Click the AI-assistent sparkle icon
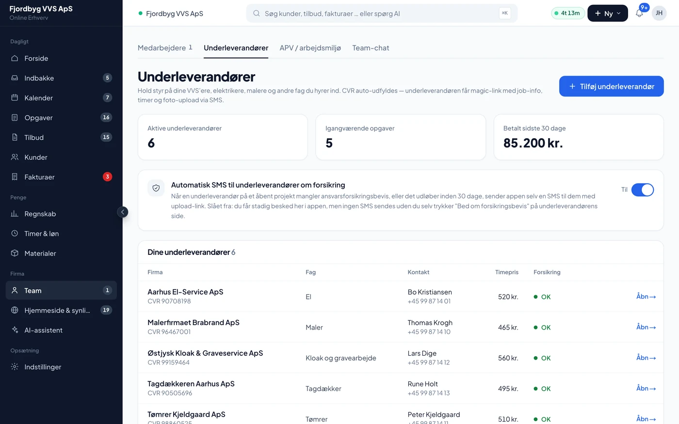Viewport: 679px width, 424px height. (x=15, y=330)
